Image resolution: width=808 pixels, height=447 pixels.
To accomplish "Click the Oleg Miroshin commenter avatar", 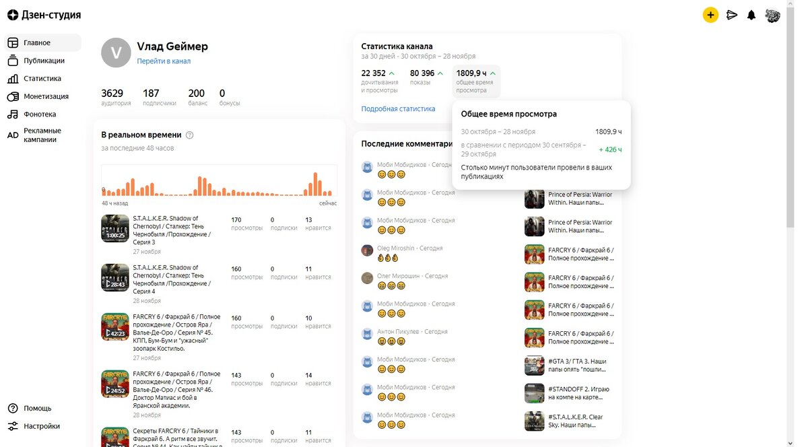I will point(367,250).
